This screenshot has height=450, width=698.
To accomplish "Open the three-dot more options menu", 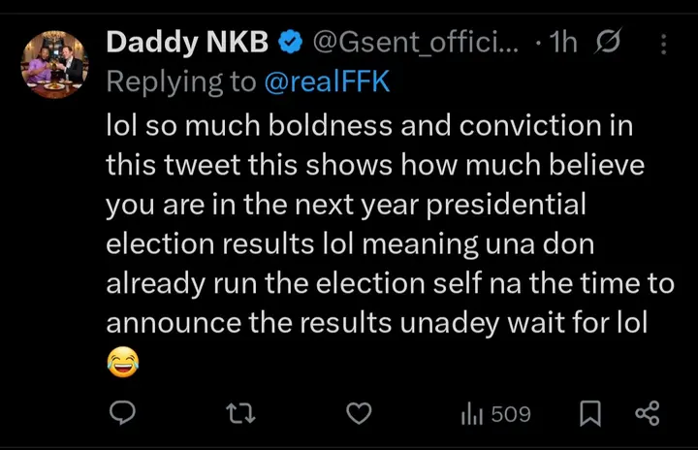I will point(663,44).
